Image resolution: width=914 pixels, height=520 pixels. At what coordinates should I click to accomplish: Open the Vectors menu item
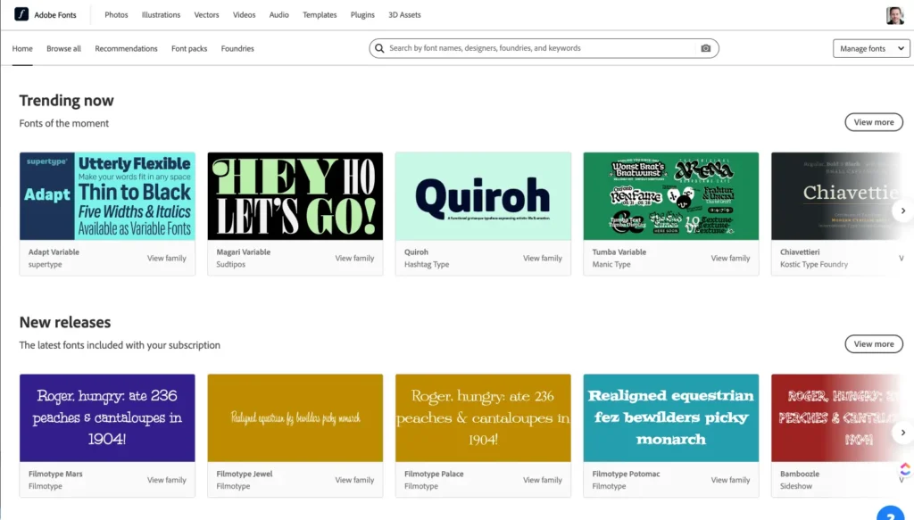coord(206,14)
